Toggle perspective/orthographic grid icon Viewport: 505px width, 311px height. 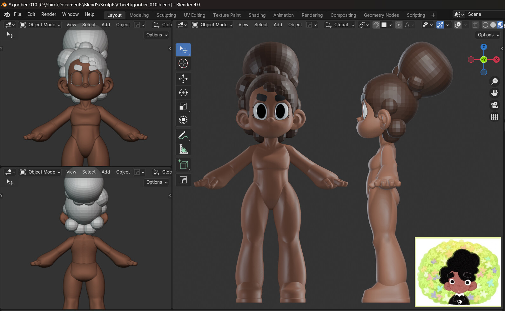click(495, 117)
